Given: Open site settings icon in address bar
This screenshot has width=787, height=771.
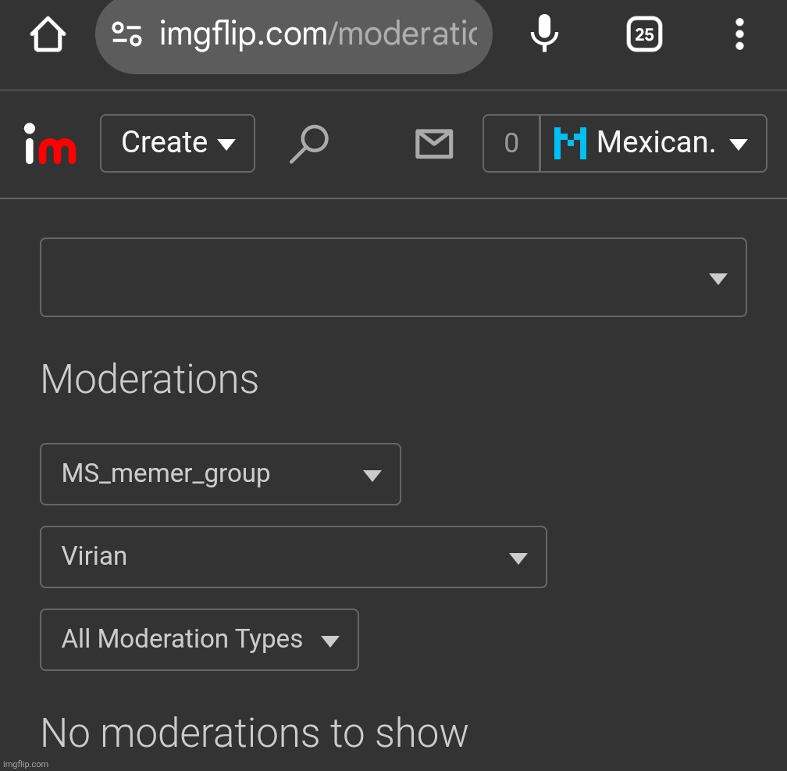Looking at the screenshot, I should (x=126, y=34).
